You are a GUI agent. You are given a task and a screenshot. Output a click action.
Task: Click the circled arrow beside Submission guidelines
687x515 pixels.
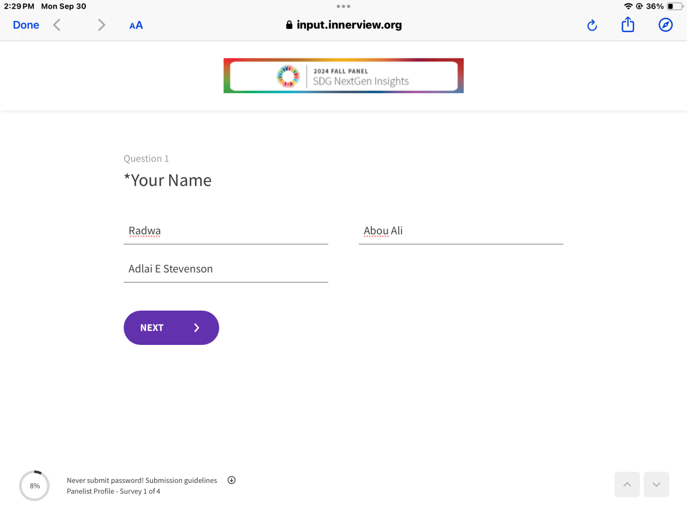[231, 480]
